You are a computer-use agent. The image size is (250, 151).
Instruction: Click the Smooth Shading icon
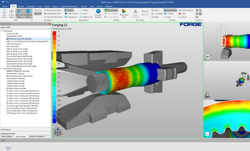point(98,13)
